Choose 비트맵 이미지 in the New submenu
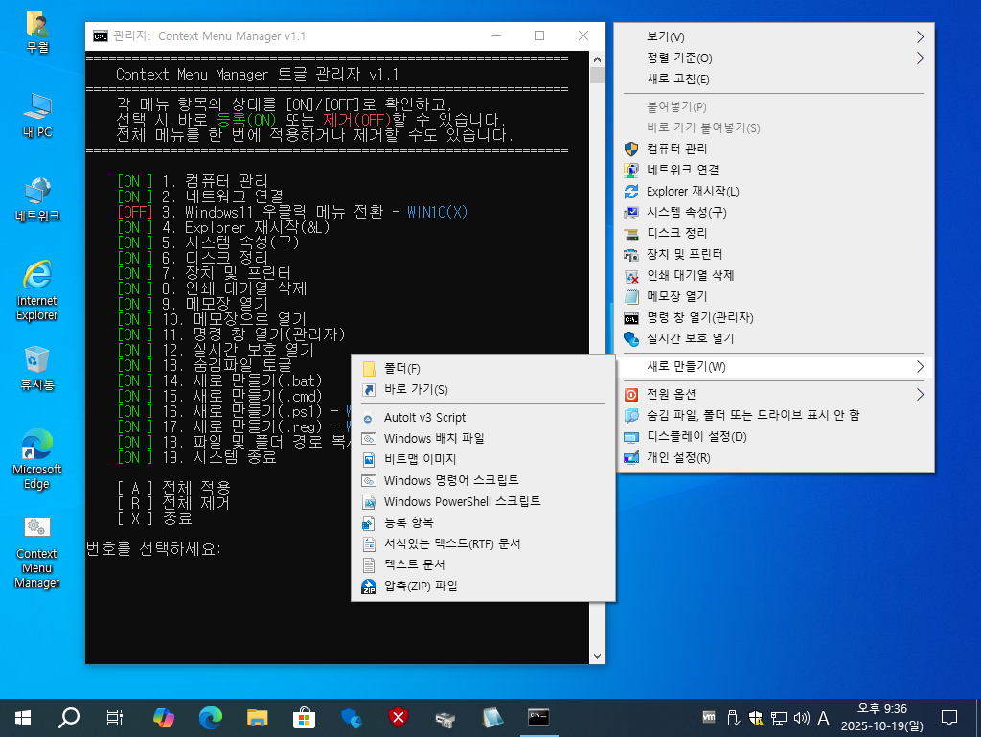Image resolution: width=981 pixels, height=737 pixels. pyautogui.click(x=483, y=460)
